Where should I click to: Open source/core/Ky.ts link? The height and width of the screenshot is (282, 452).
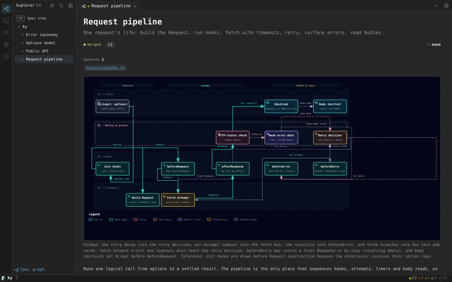(x=105, y=68)
